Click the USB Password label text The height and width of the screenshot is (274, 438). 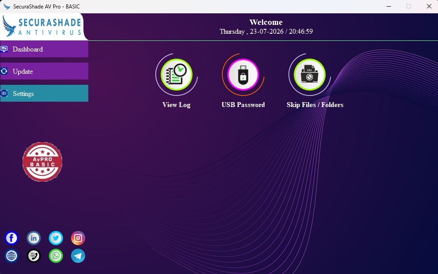(243, 105)
